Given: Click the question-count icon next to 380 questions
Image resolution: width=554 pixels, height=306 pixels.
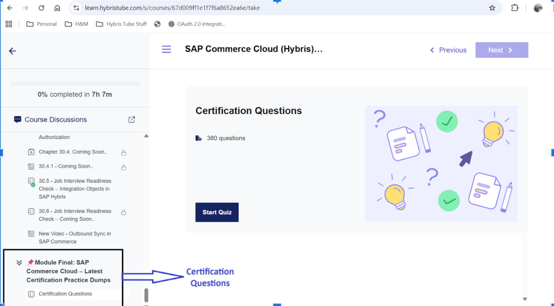Looking at the screenshot, I should pyautogui.click(x=198, y=138).
